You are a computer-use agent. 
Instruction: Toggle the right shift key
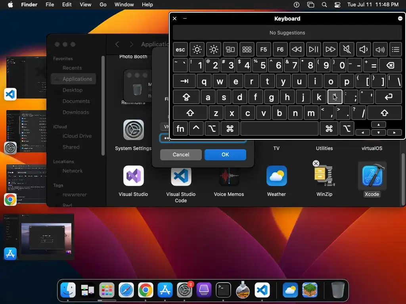pyautogui.click(x=385, y=113)
